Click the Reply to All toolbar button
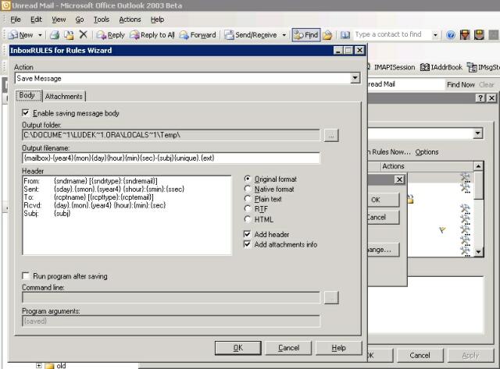 pyautogui.click(x=152, y=35)
